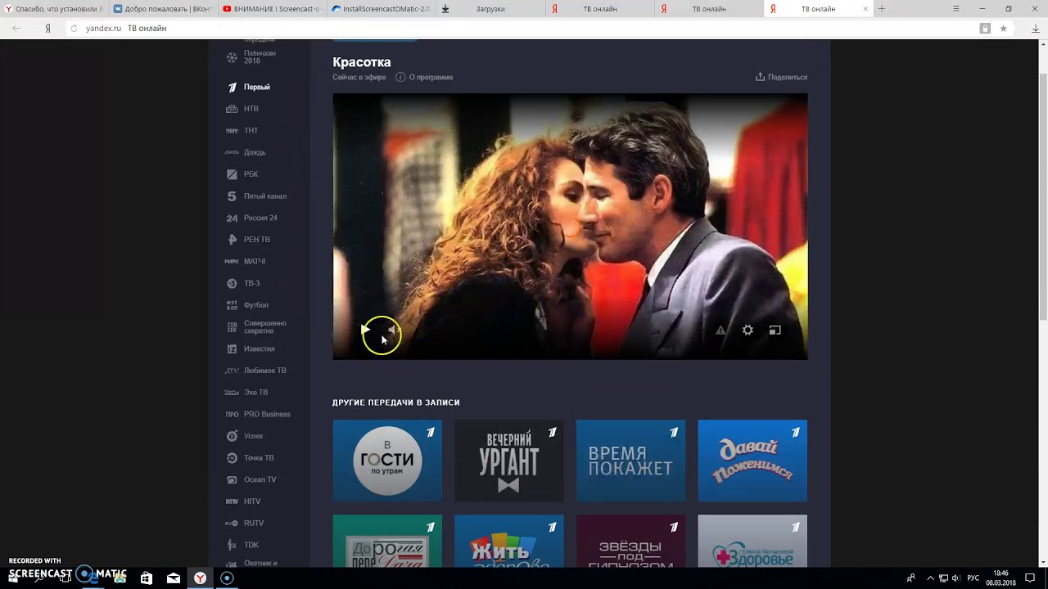Open the Microsoft Store taskbar icon
The height and width of the screenshot is (589, 1048).
coord(147,578)
